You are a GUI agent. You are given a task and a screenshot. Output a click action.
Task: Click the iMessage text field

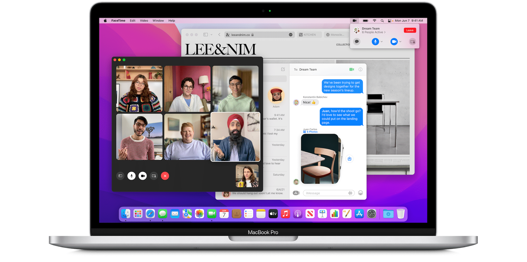[329, 193]
